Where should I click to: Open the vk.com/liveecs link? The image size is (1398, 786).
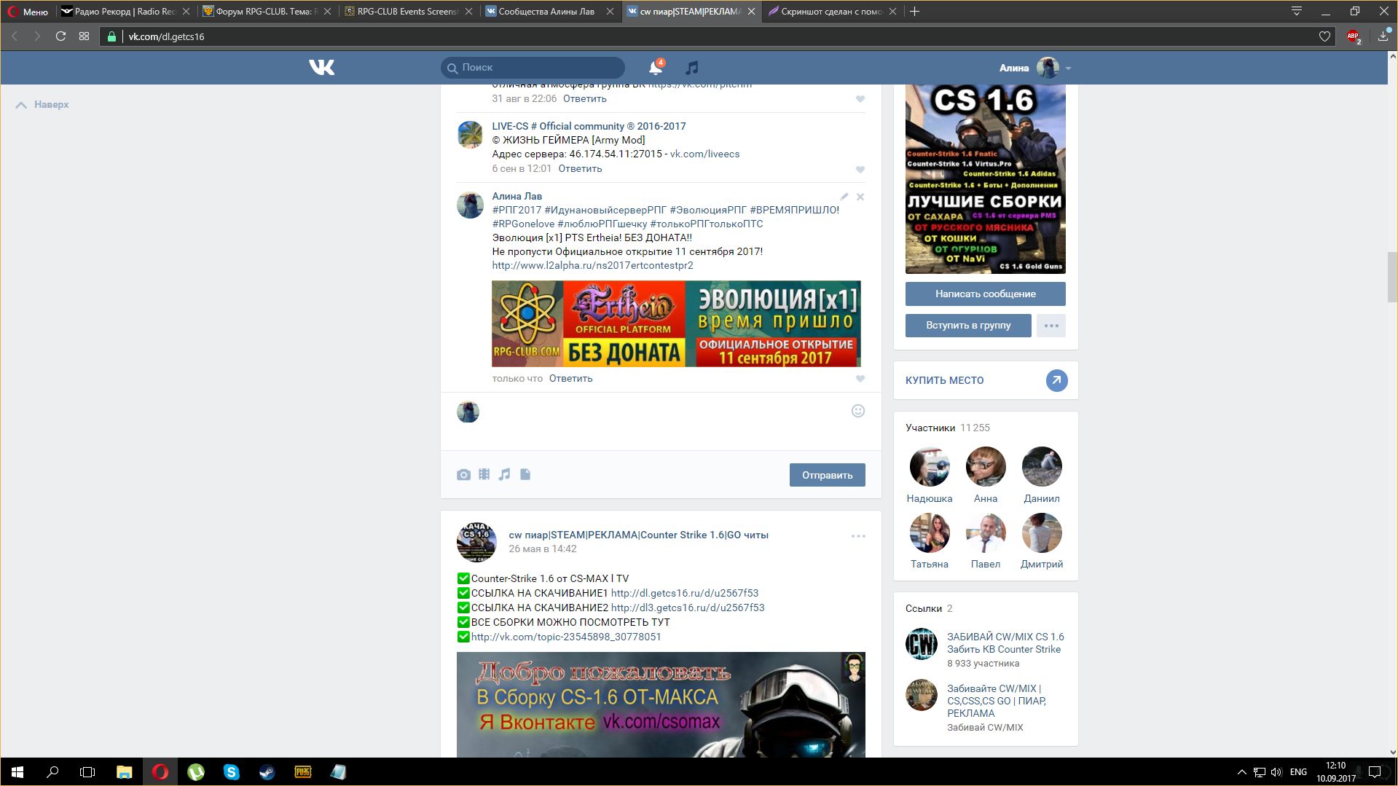coord(704,154)
